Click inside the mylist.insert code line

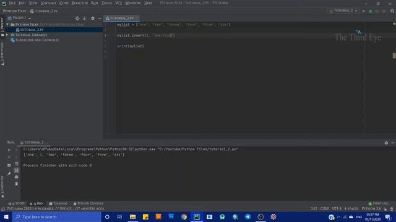pyautogui.click(x=146, y=36)
